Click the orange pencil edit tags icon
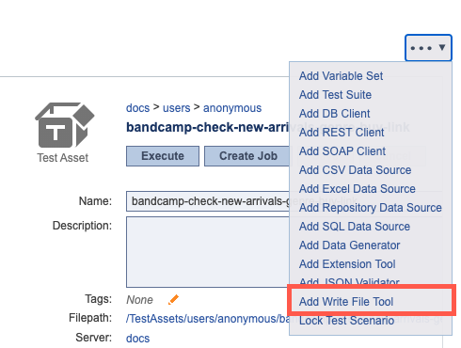 pos(173,299)
